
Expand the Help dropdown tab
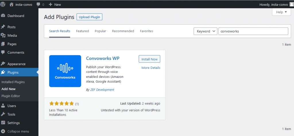[281, 12]
